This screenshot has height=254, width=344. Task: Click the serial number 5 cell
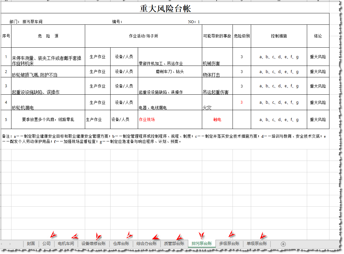pos(6,119)
